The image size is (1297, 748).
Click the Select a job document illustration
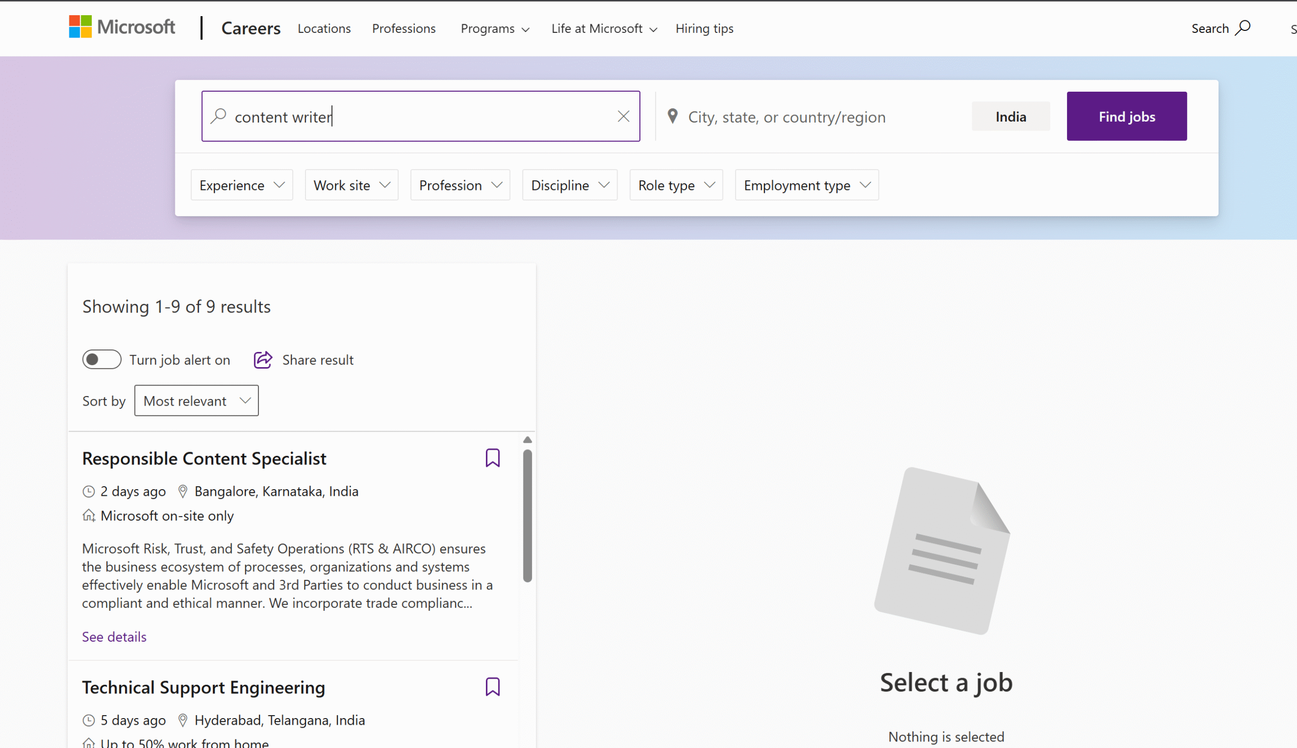(x=942, y=550)
